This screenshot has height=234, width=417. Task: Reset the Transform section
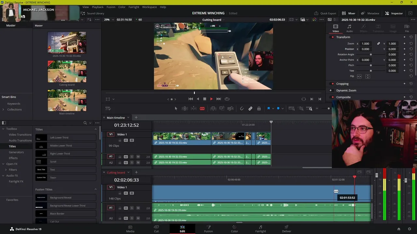coord(411,37)
